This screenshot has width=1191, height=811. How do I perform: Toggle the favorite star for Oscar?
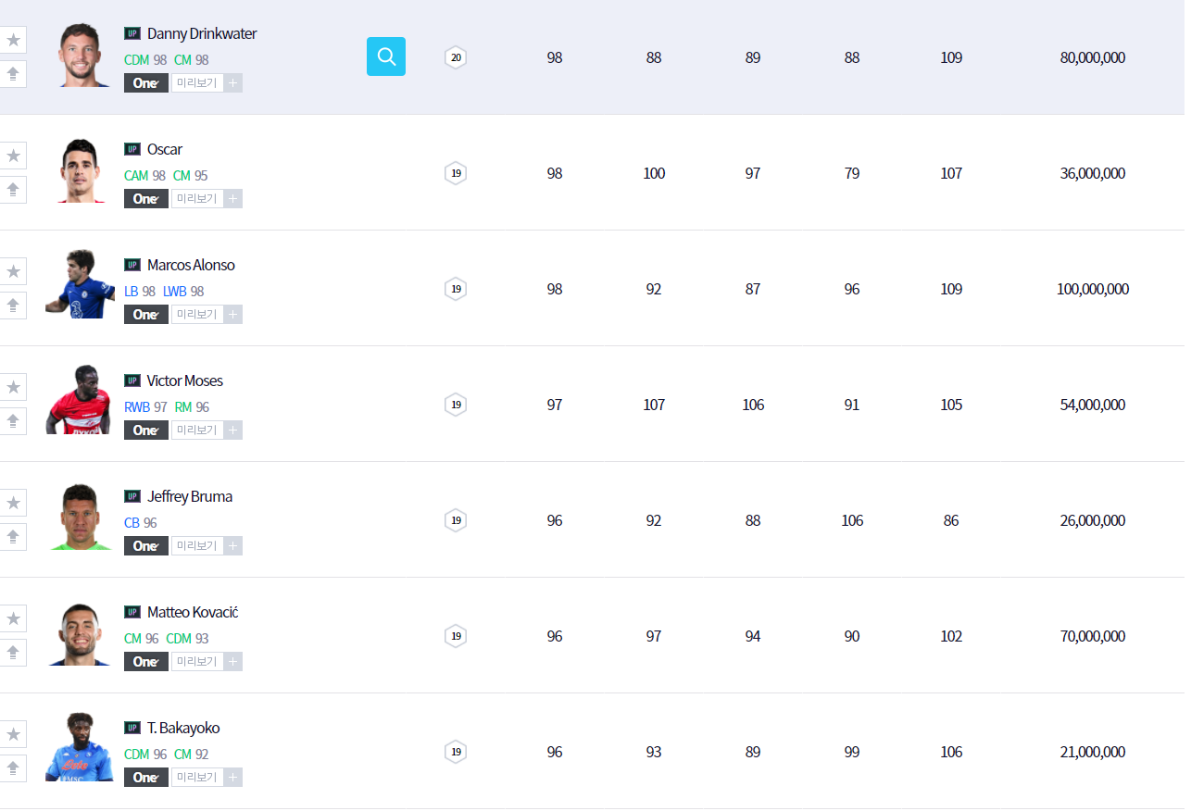point(13,156)
